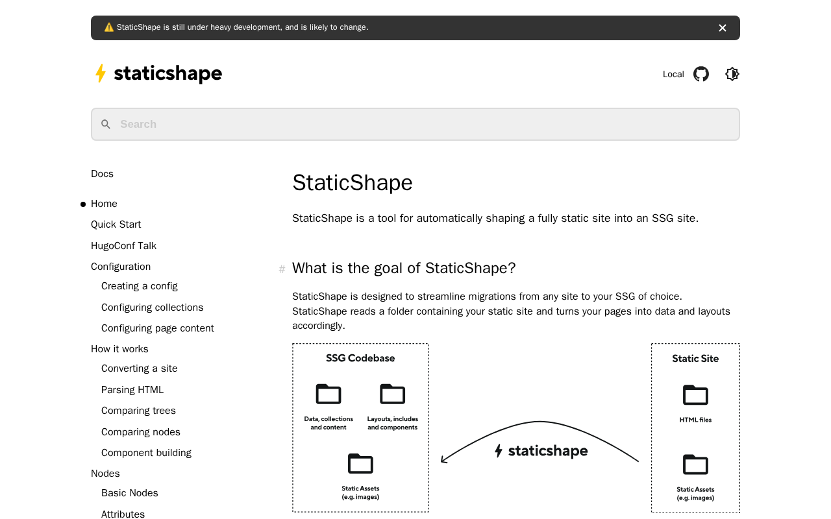
Task: Click the # anchor beside goal heading
Action: [x=282, y=269]
